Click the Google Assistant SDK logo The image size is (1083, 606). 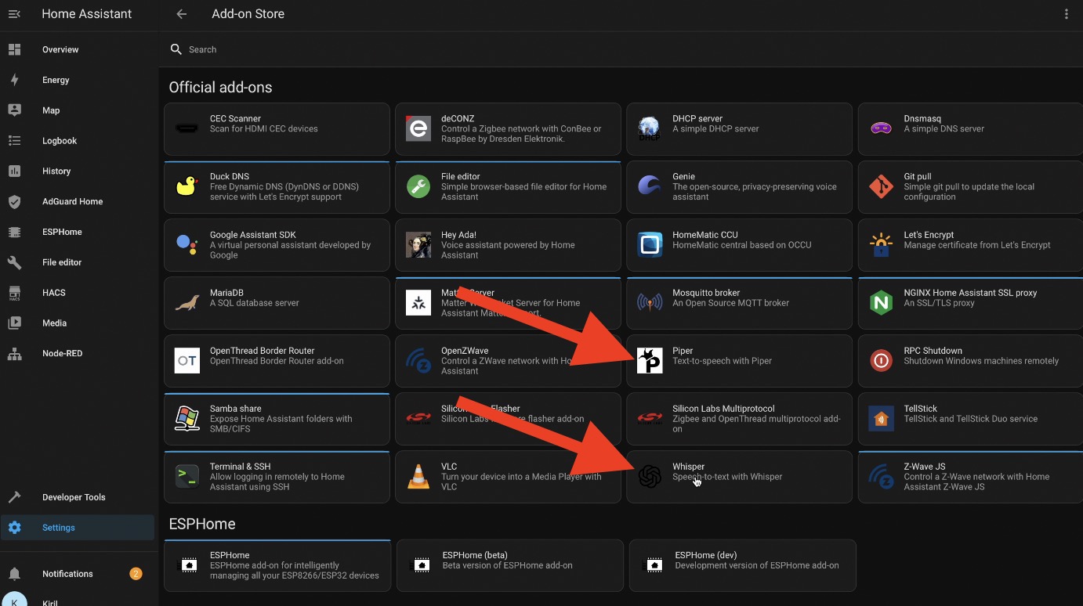click(x=187, y=244)
